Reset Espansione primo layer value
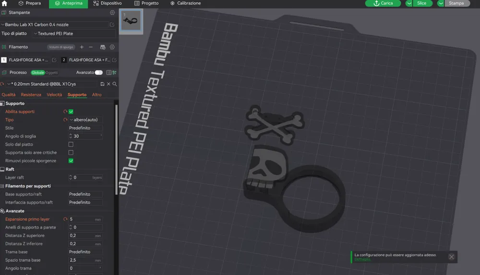 [x=65, y=219]
